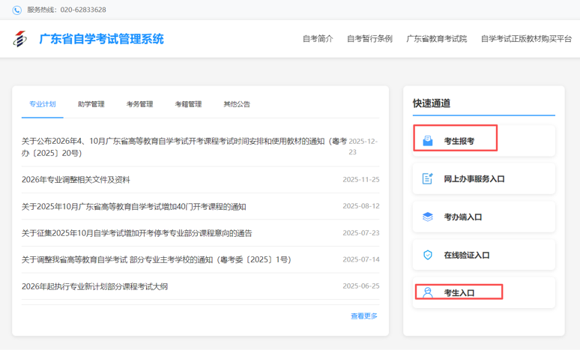This screenshot has width=580, height=353.
Task: Click the 考生报考 envelope icon
Action: point(428,141)
